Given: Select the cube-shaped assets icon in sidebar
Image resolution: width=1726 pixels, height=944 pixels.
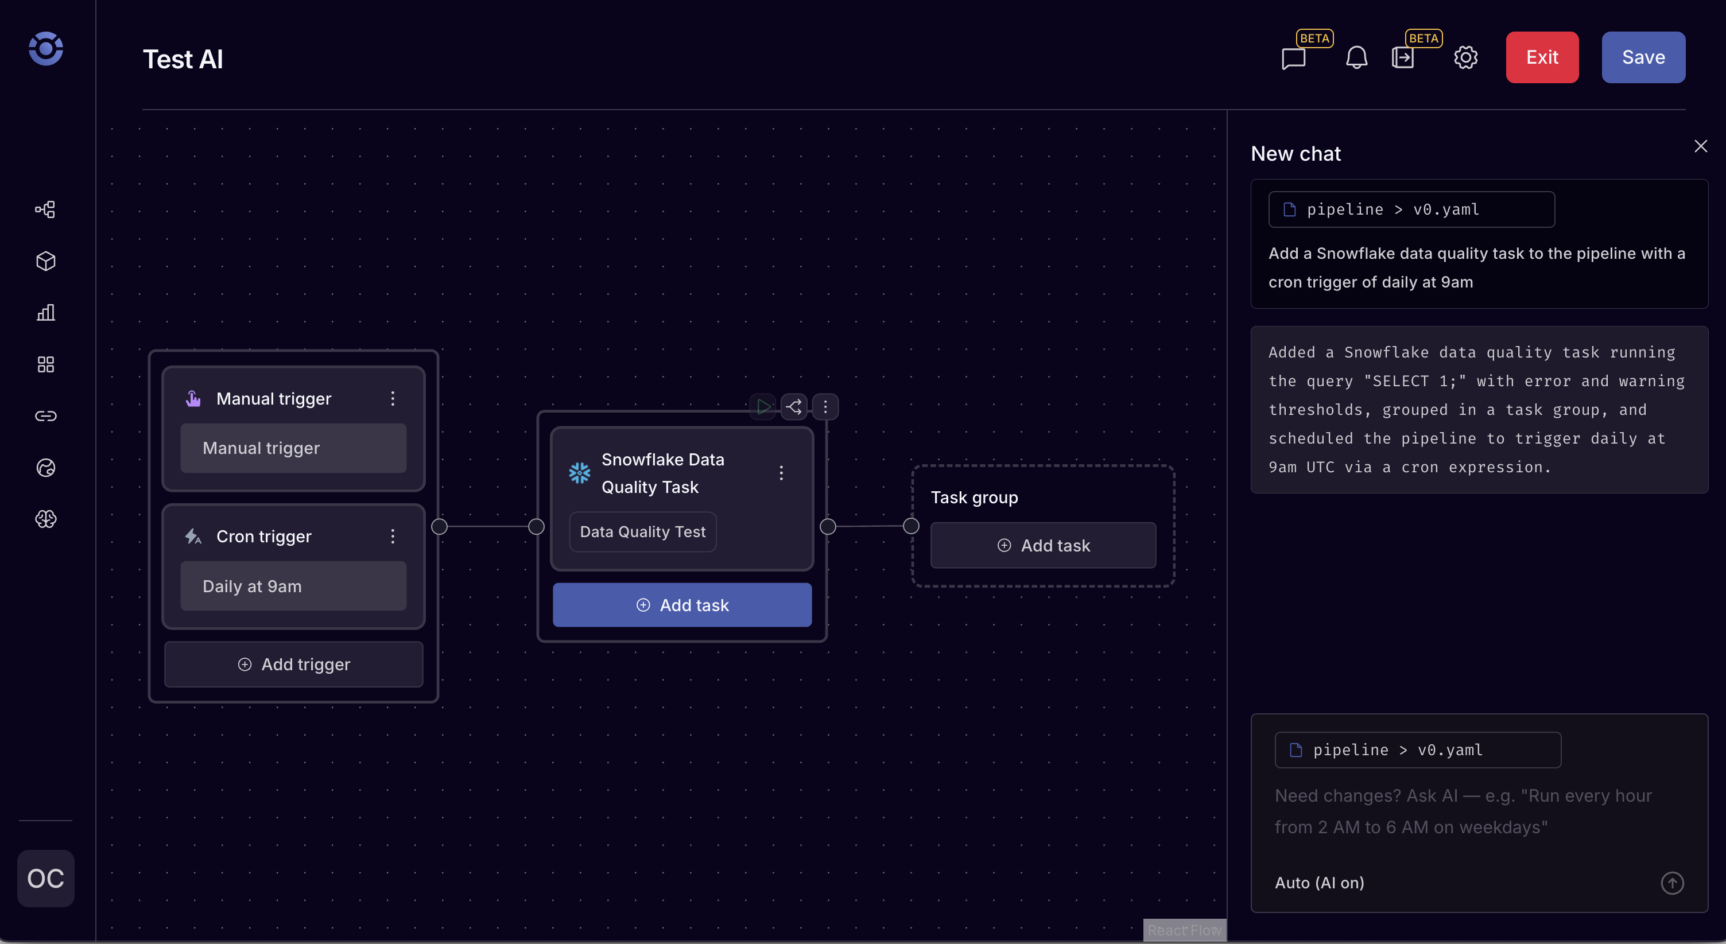Looking at the screenshot, I should coord(45,261).
